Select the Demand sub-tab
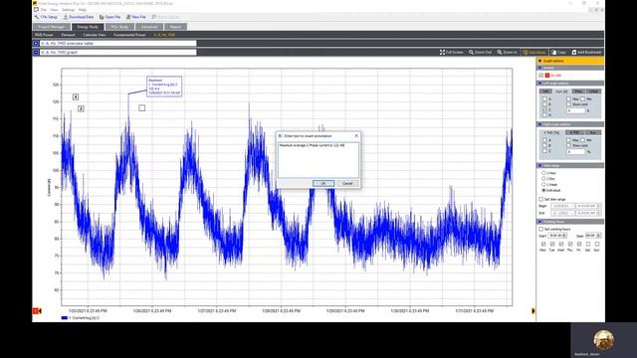This screenshot has width=637, height=358. [68, 35]
